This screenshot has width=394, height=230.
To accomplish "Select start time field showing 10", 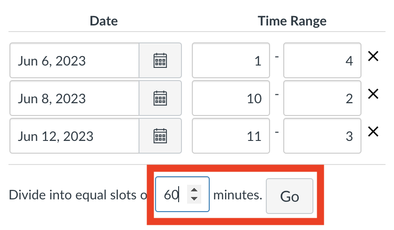I will (x=230, y=98).
